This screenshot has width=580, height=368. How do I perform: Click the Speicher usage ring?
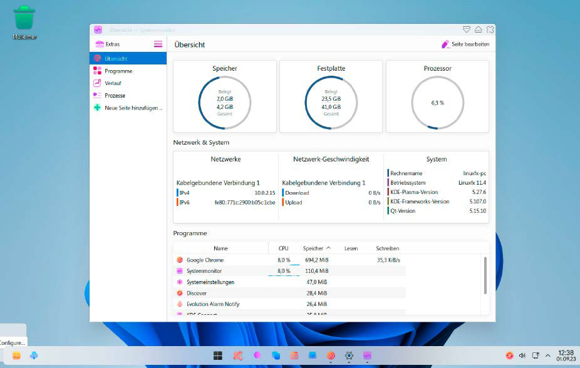pos(224,103)
